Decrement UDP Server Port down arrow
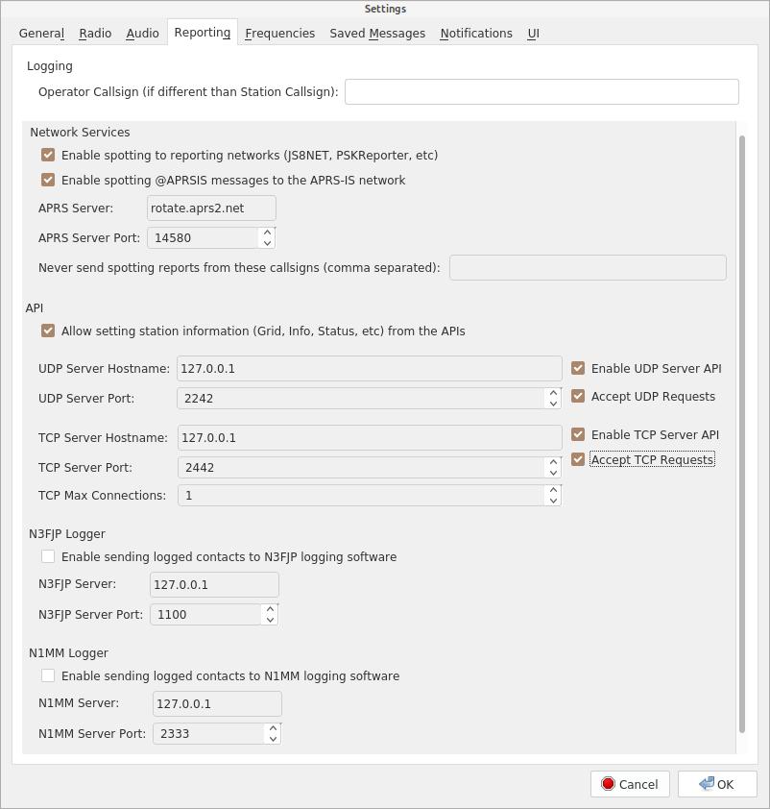The image size is (770, 809). (x=553, y=404)
